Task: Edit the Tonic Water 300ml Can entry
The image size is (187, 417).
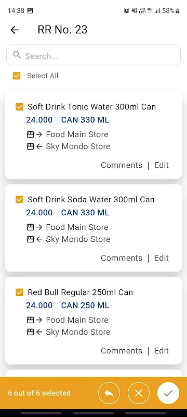Action: pos(162,165)
